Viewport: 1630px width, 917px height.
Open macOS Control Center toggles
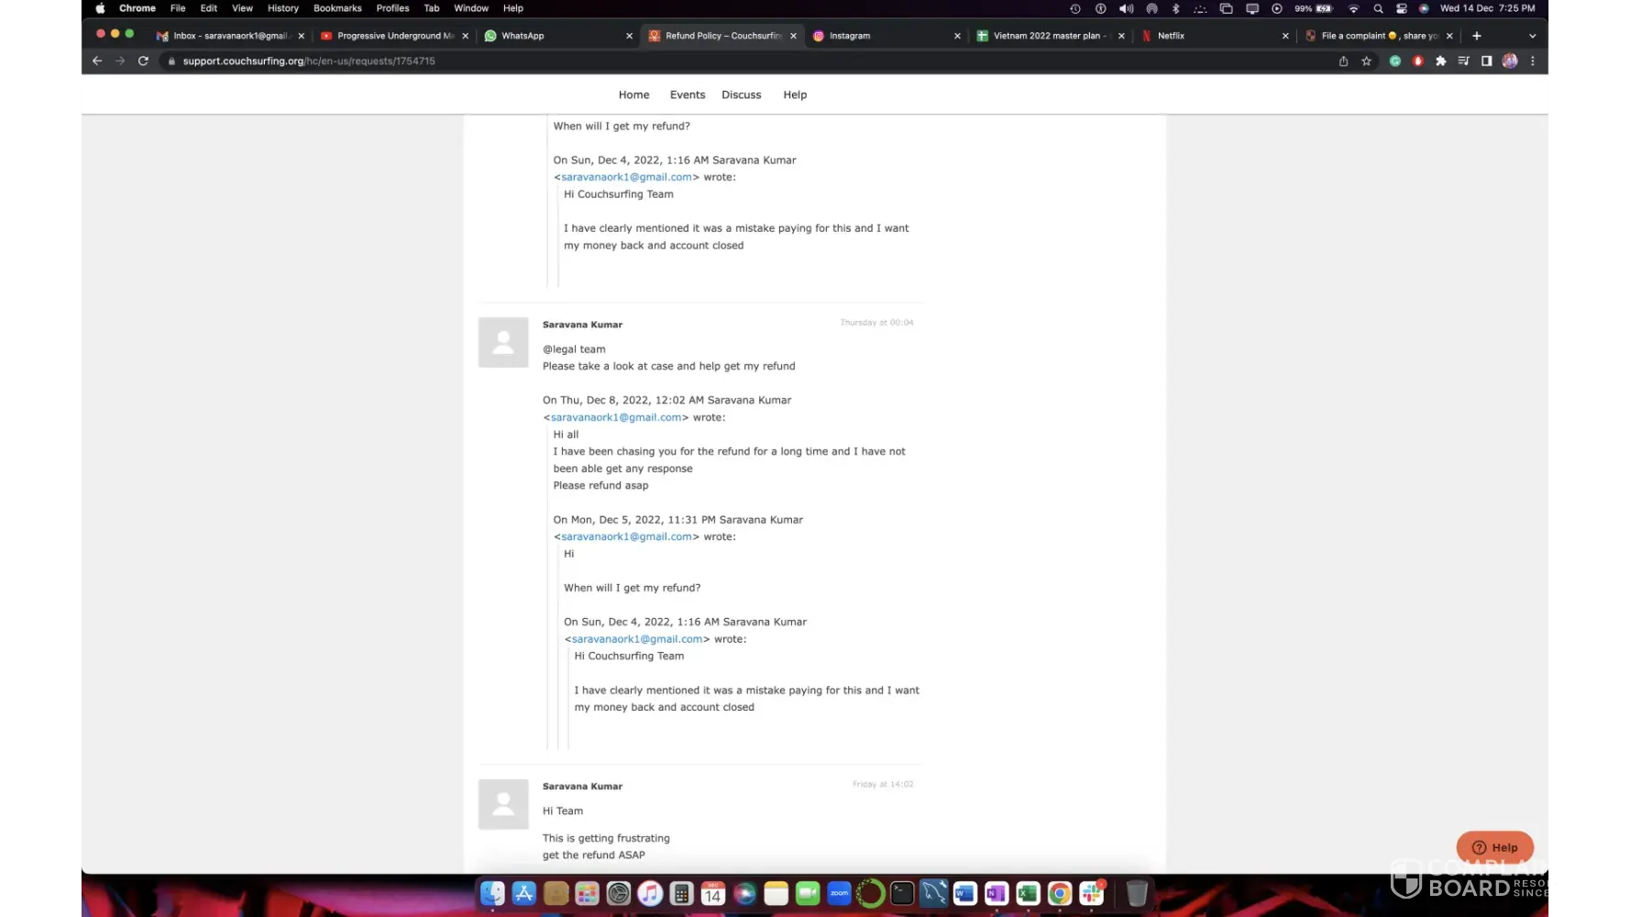click(x=1402, y=8)
